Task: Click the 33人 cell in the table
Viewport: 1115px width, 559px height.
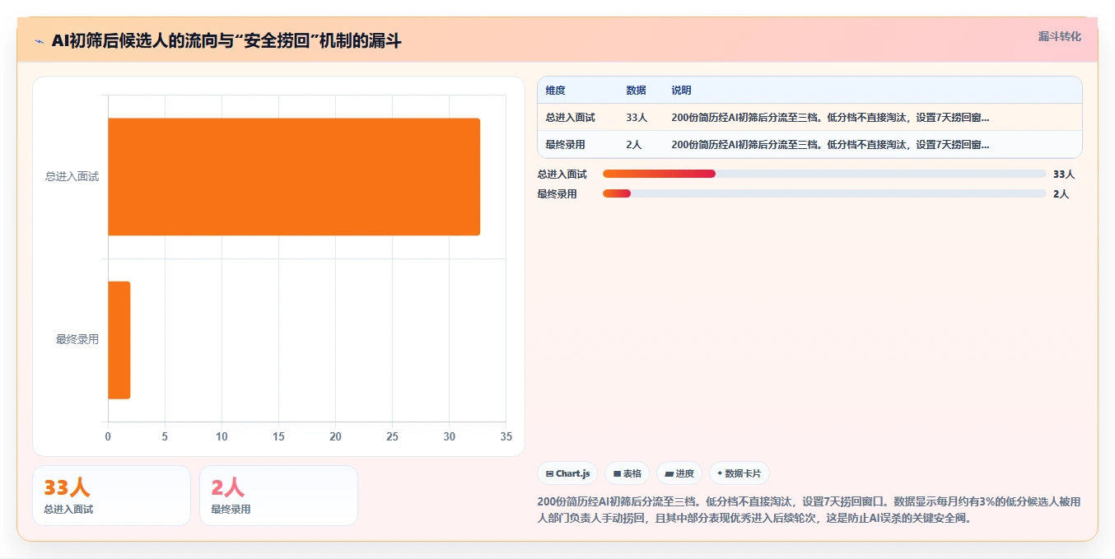Action: coord(637,118)
